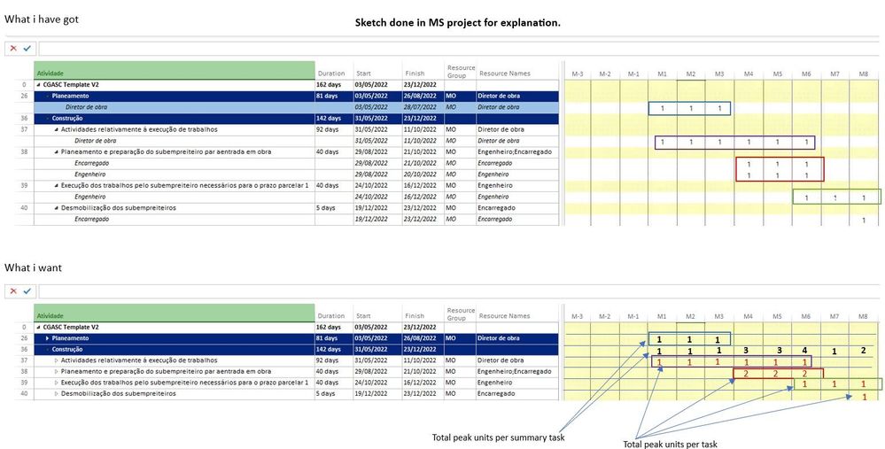This screenshot has height=449, width=885.
Task: Collapse the Construção summary task in the lower table
Action: click(48, 350)
